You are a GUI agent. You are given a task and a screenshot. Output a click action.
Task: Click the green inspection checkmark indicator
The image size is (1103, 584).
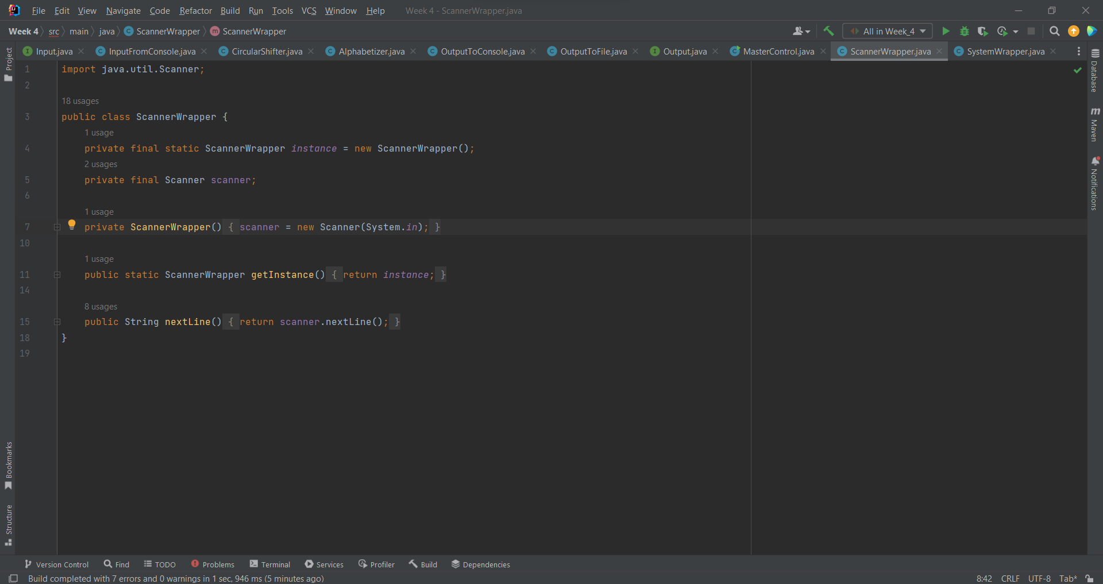[x=1077, y=70]
